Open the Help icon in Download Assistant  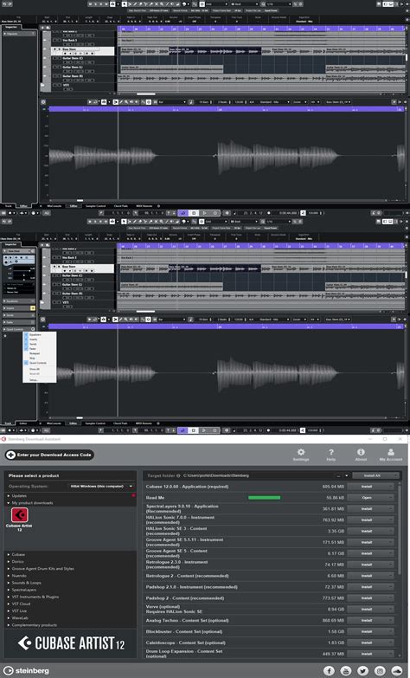click(331, 454)
